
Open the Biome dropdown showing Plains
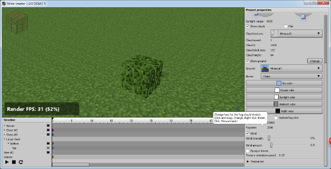[292, 76]
